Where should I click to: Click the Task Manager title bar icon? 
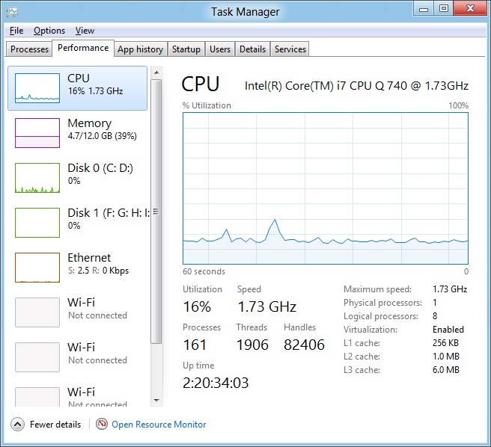(12, 11)
